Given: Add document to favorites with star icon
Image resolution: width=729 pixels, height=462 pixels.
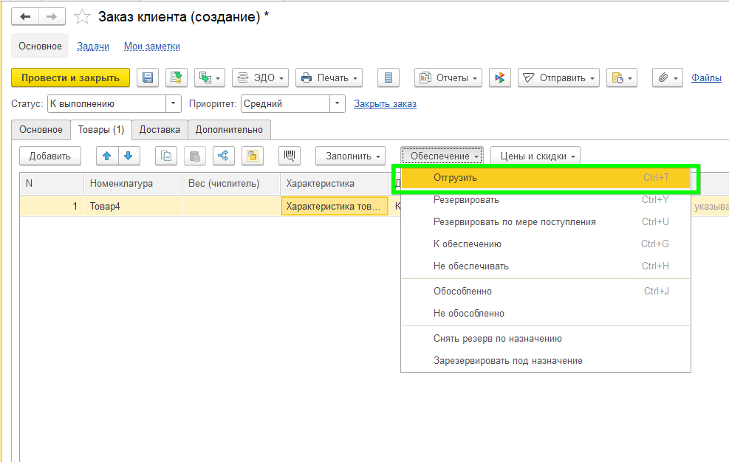Looking at the screenshot, I should (82, 17).
